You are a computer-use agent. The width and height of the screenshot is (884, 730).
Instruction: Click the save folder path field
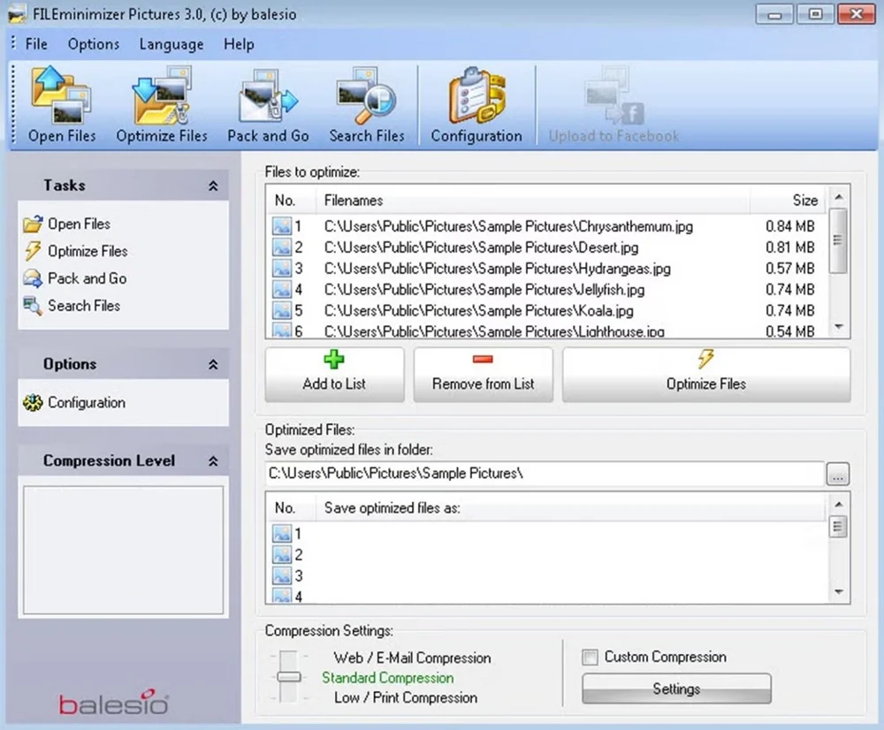pos(544,474)
